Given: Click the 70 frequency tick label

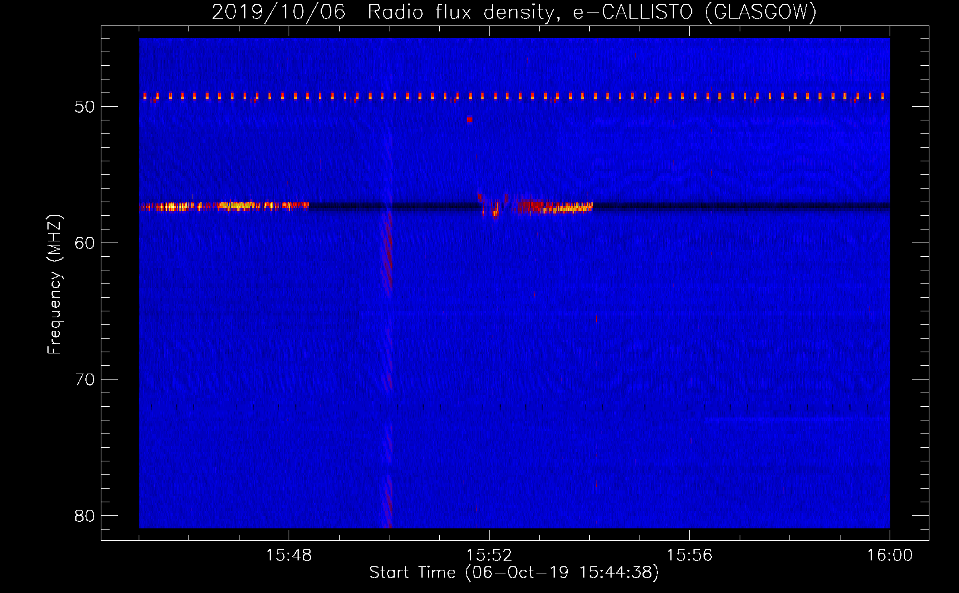Looking at the screenshot, I should coord(85,380).
